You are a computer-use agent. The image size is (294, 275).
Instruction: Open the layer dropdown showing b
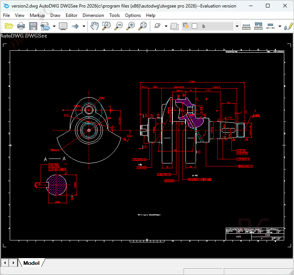coord(237,26)
